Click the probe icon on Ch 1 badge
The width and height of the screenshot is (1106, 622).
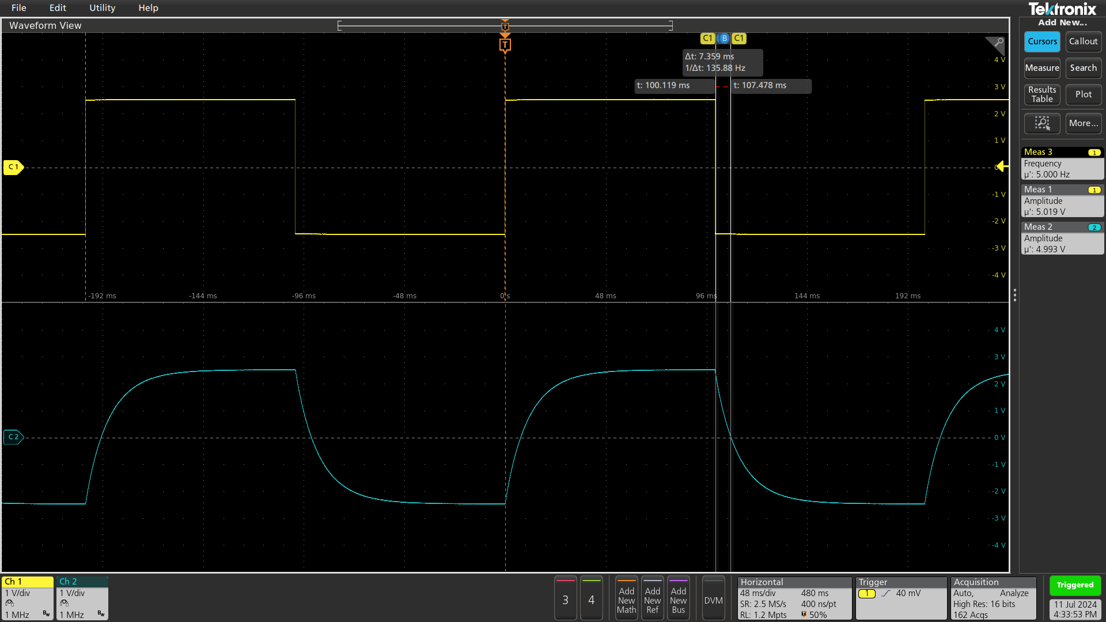pyautogui.click(x=9, y=602)
